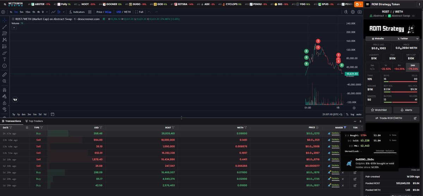Select the 24H performance tab
The width and height of the screenshot is (423, 196).
(413, 67)
